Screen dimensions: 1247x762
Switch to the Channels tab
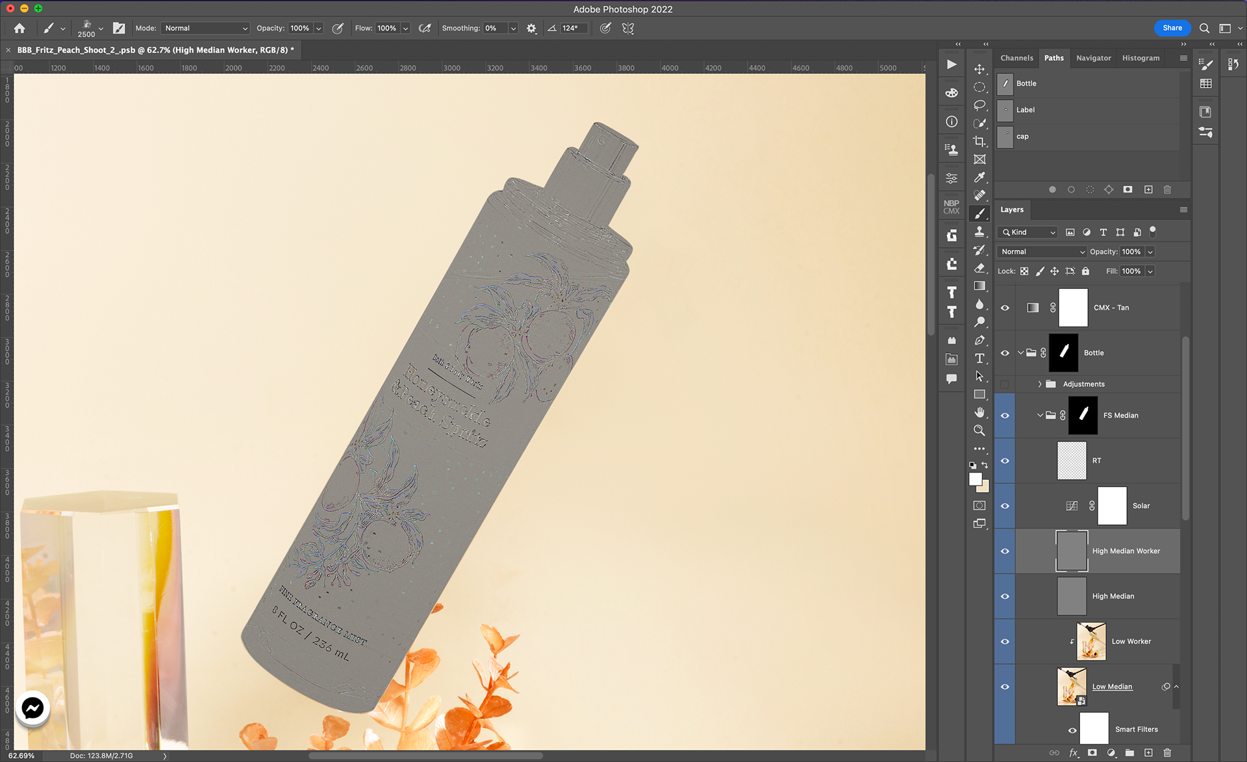tap(1016, 58)
